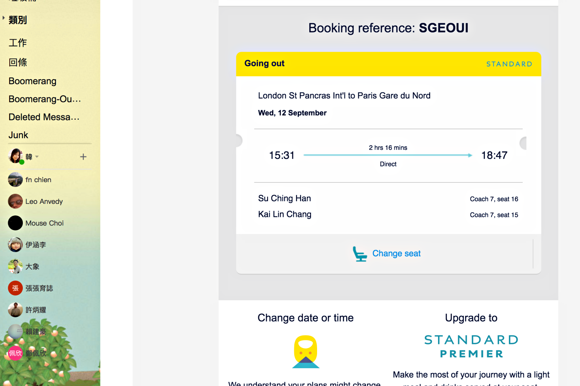Click the seat icon beside Change seat
Viewport: 580px width, 386px height.
tap(360, 254)
